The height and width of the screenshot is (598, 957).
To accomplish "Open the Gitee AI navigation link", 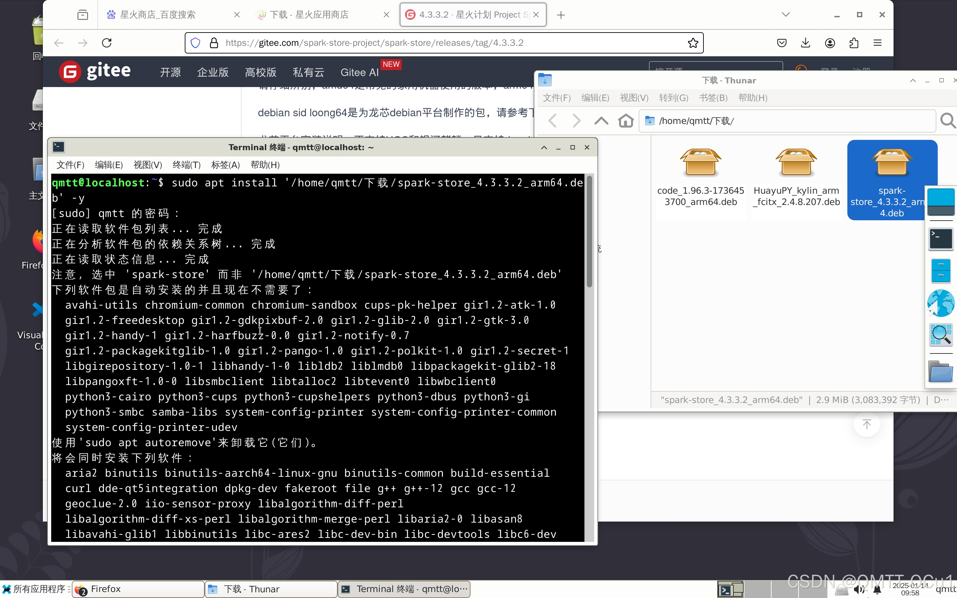I will pyautogui.click(x=359, y=72).
